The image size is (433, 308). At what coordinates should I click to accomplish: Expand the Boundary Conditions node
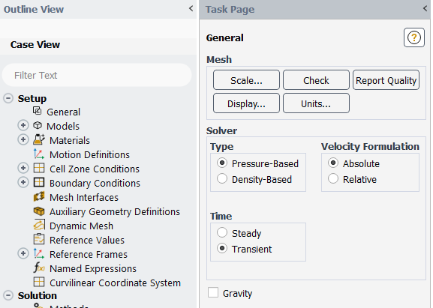click(x=23, y=182)
